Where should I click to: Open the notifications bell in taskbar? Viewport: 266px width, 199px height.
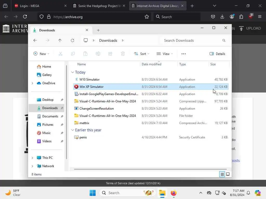(x=248, y=193)
